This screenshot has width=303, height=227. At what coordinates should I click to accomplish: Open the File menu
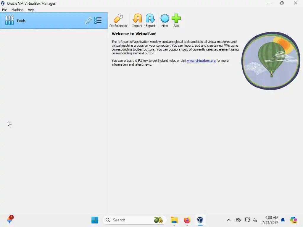click(4, 10)
